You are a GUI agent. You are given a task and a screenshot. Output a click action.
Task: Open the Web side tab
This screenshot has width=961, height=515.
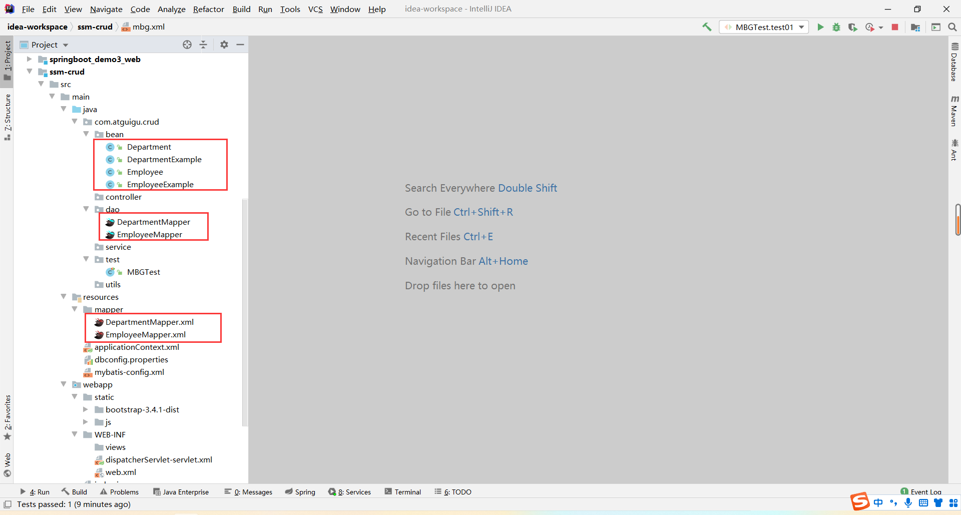(x=7, y=465)
